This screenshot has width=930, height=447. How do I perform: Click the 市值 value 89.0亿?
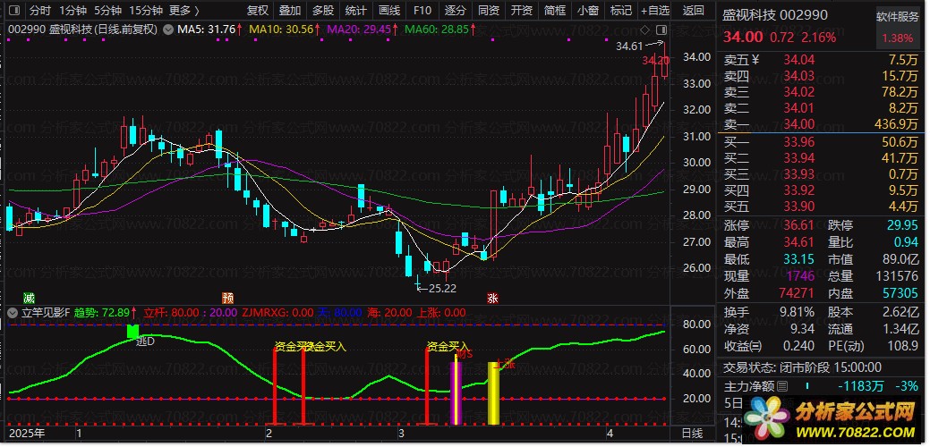point(900,258)
